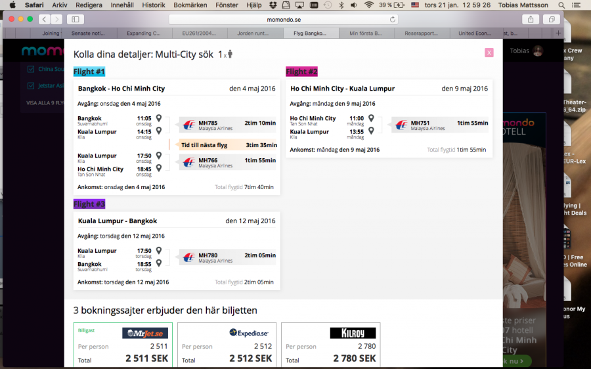Click the Bangkok 11:05 departure location pin

(x=159, y=119)
